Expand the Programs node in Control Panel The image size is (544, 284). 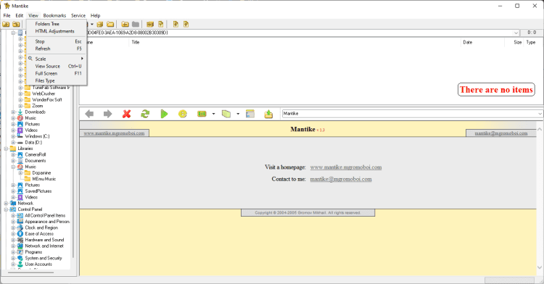13,252
